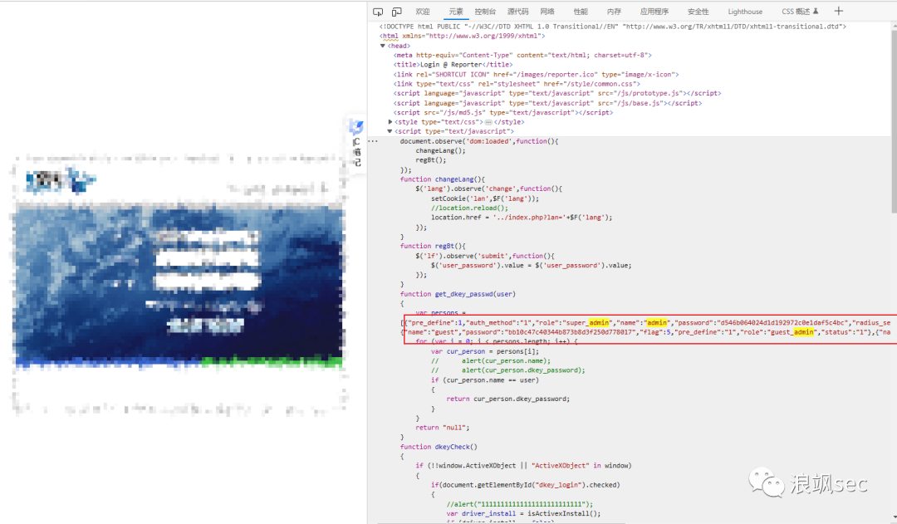Select the DOCTYPE html PUBLIC line
Image resolution: width=897 pixels, height=524 pixels.
[x=613, y=27]
